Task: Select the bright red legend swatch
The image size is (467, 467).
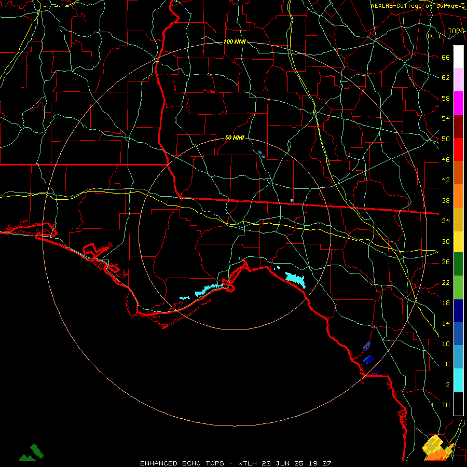Action: 458,149
